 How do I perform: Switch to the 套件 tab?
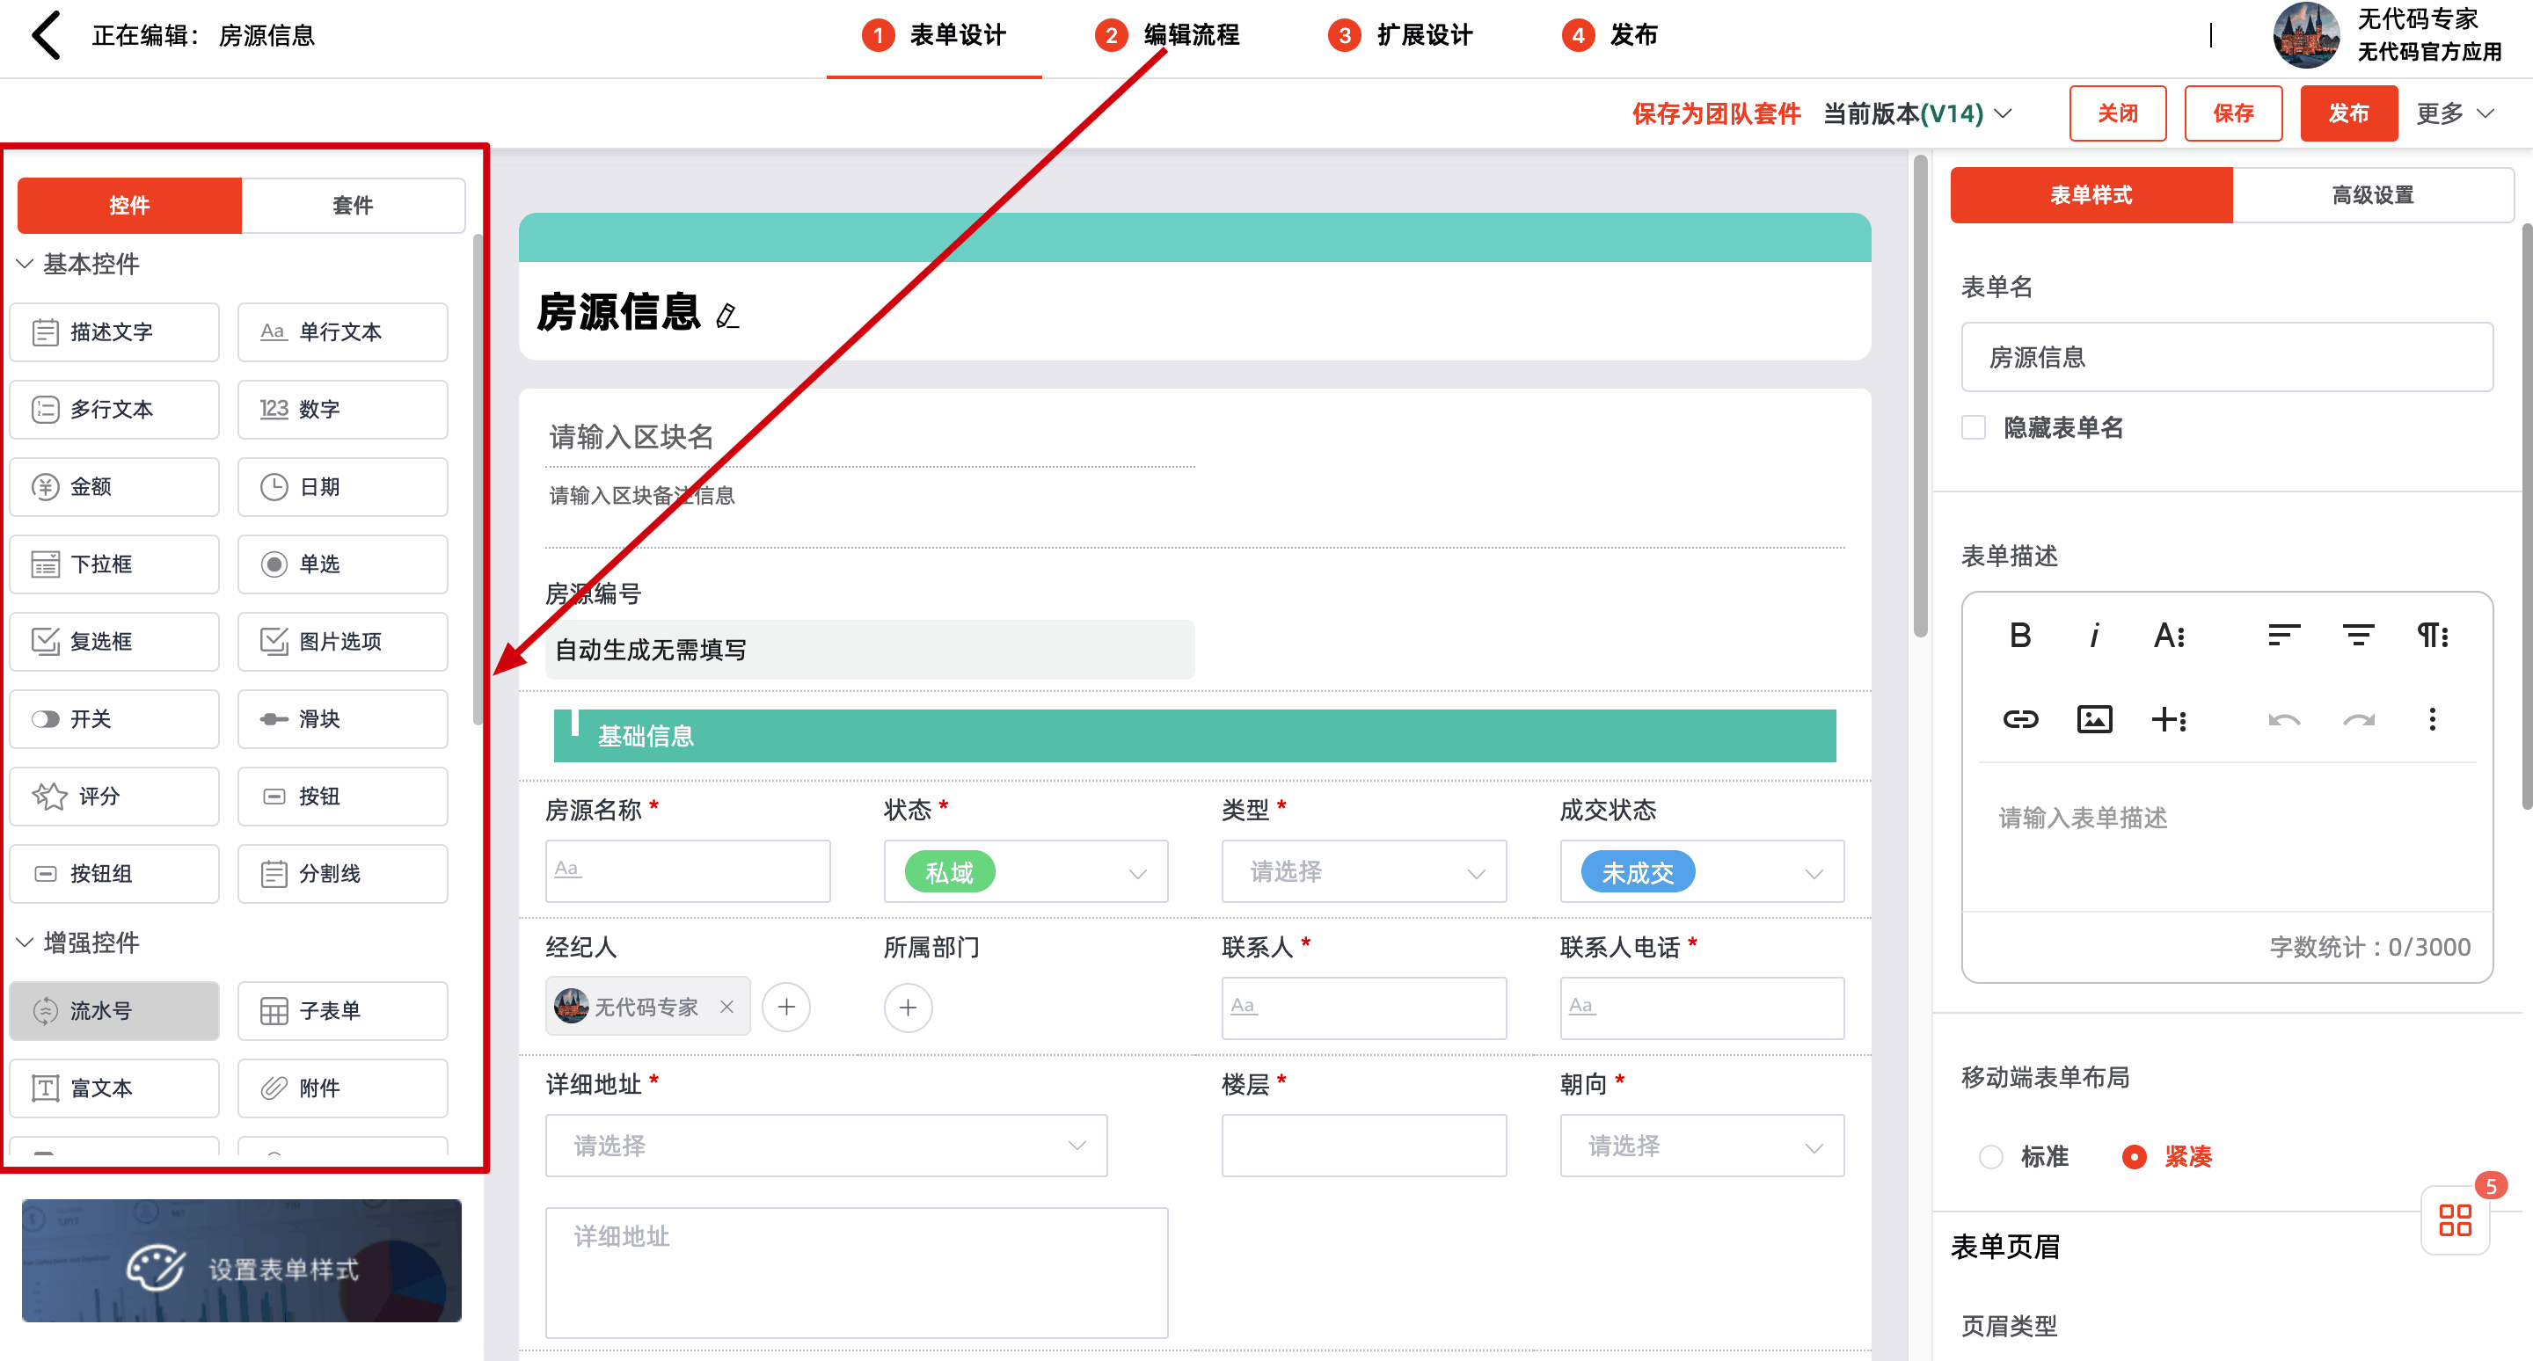click(352, 206)
